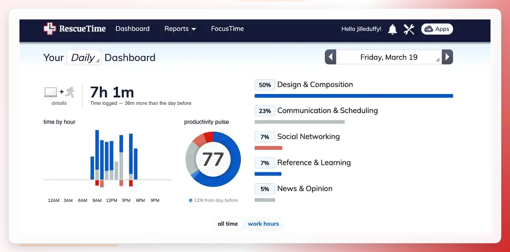Switch to work hours view

[x=263, y=224]
